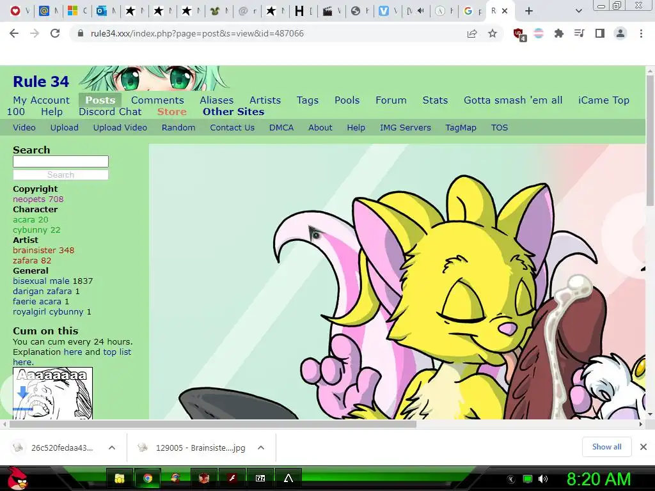
Task: Open the About page
Action: point(320,128)
